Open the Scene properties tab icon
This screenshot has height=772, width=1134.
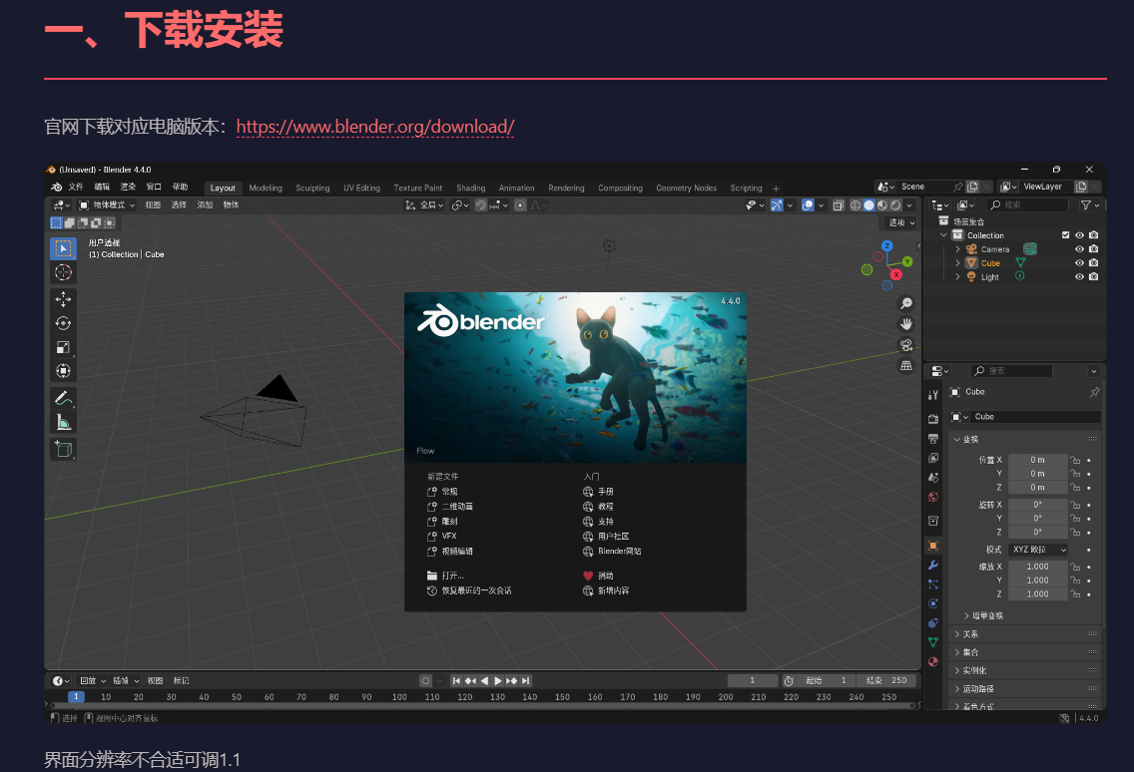point(933,477)
